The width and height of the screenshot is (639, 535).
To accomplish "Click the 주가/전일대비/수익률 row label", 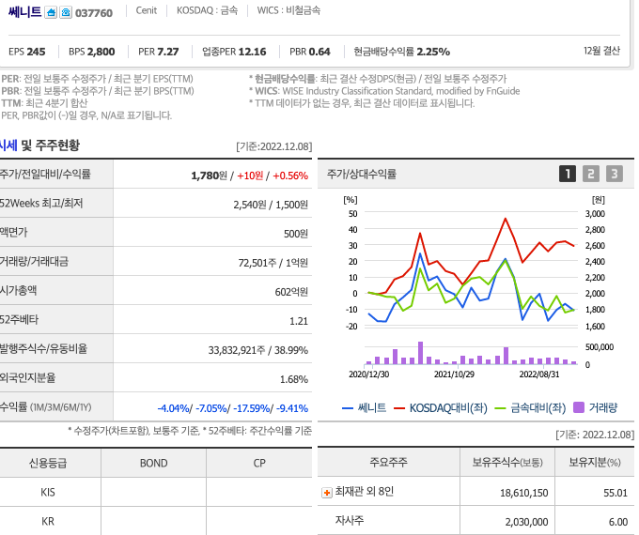I will point(45,175).
